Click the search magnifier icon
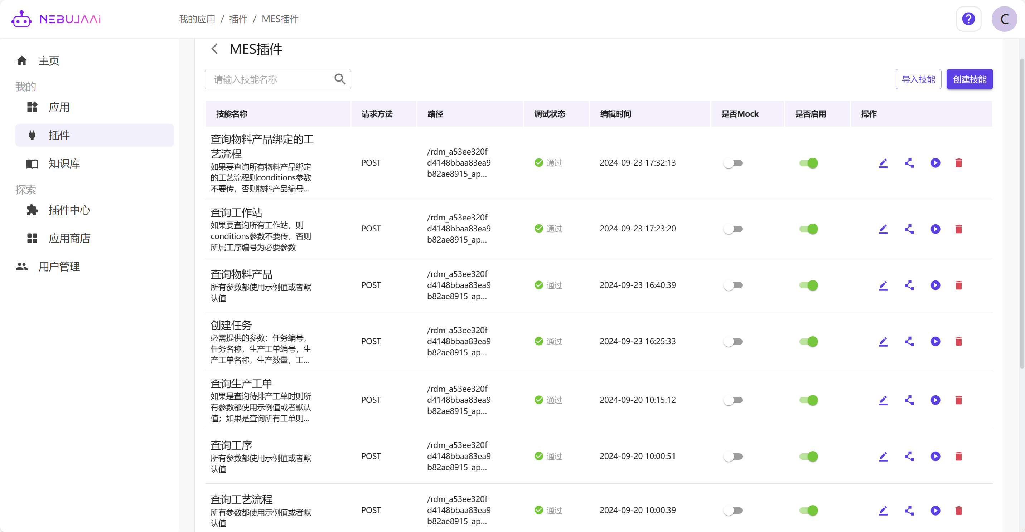 (x=339, y=79)
